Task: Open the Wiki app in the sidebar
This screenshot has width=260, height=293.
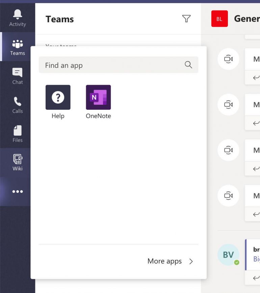Action: point(17,162)
